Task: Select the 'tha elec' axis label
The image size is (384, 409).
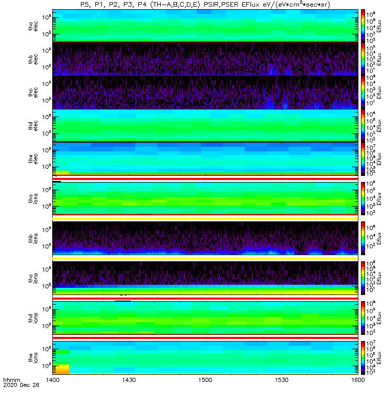Action: tap(33, 26)
